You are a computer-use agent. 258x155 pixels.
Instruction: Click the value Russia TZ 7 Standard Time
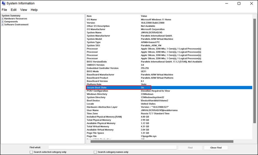tap(155, 114)
